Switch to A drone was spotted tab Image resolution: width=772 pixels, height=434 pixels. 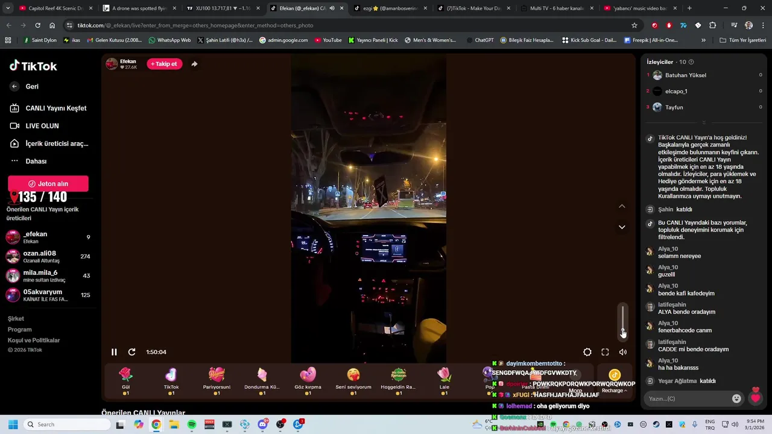pyautogui.click(x=138, y=8)
